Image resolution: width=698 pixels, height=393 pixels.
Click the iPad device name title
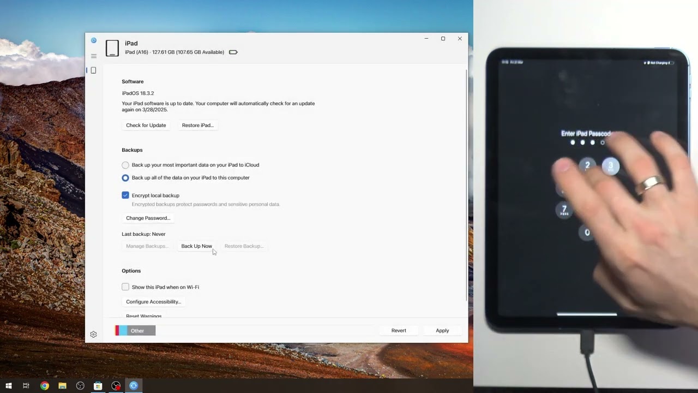click(131, 44)
